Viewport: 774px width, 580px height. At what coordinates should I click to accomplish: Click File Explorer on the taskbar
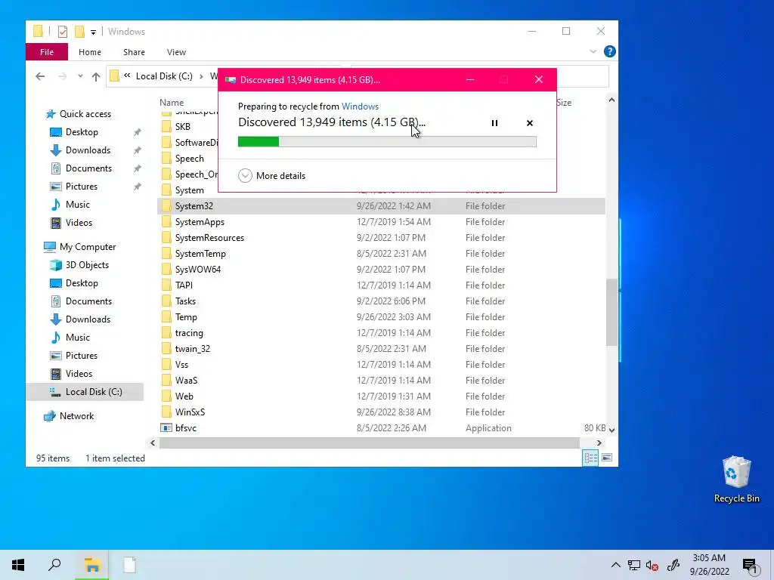91,565
